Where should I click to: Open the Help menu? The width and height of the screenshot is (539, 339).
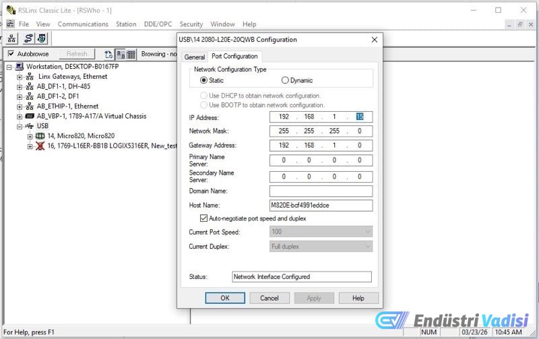[249, 24]
